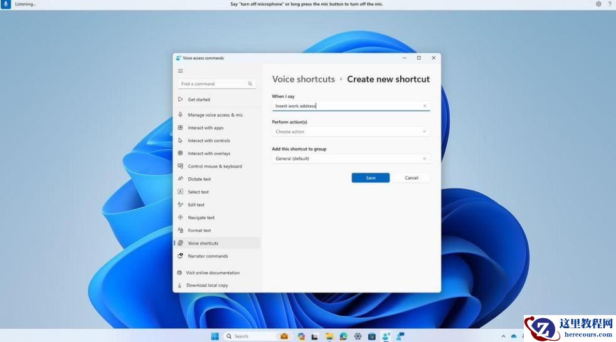Expand the Choose action dropdown
Viewport: 616px width, 342px height.
(351, 132)
